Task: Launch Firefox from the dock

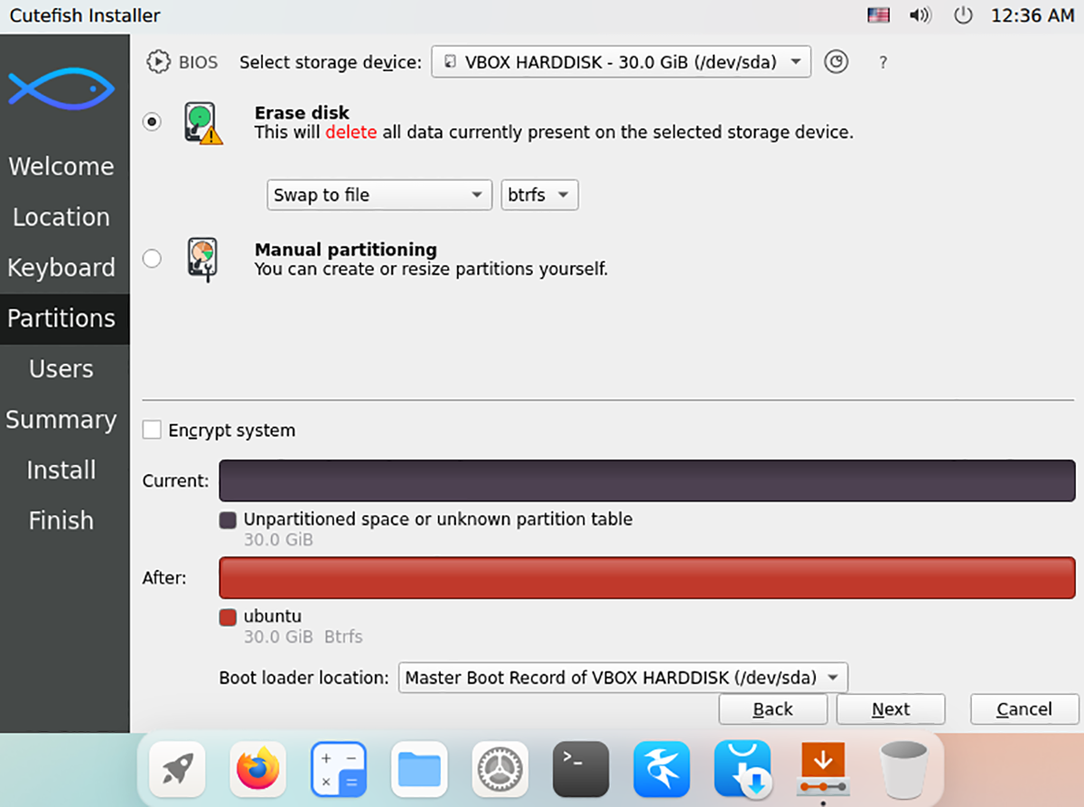Action: [x=257, y=770]
